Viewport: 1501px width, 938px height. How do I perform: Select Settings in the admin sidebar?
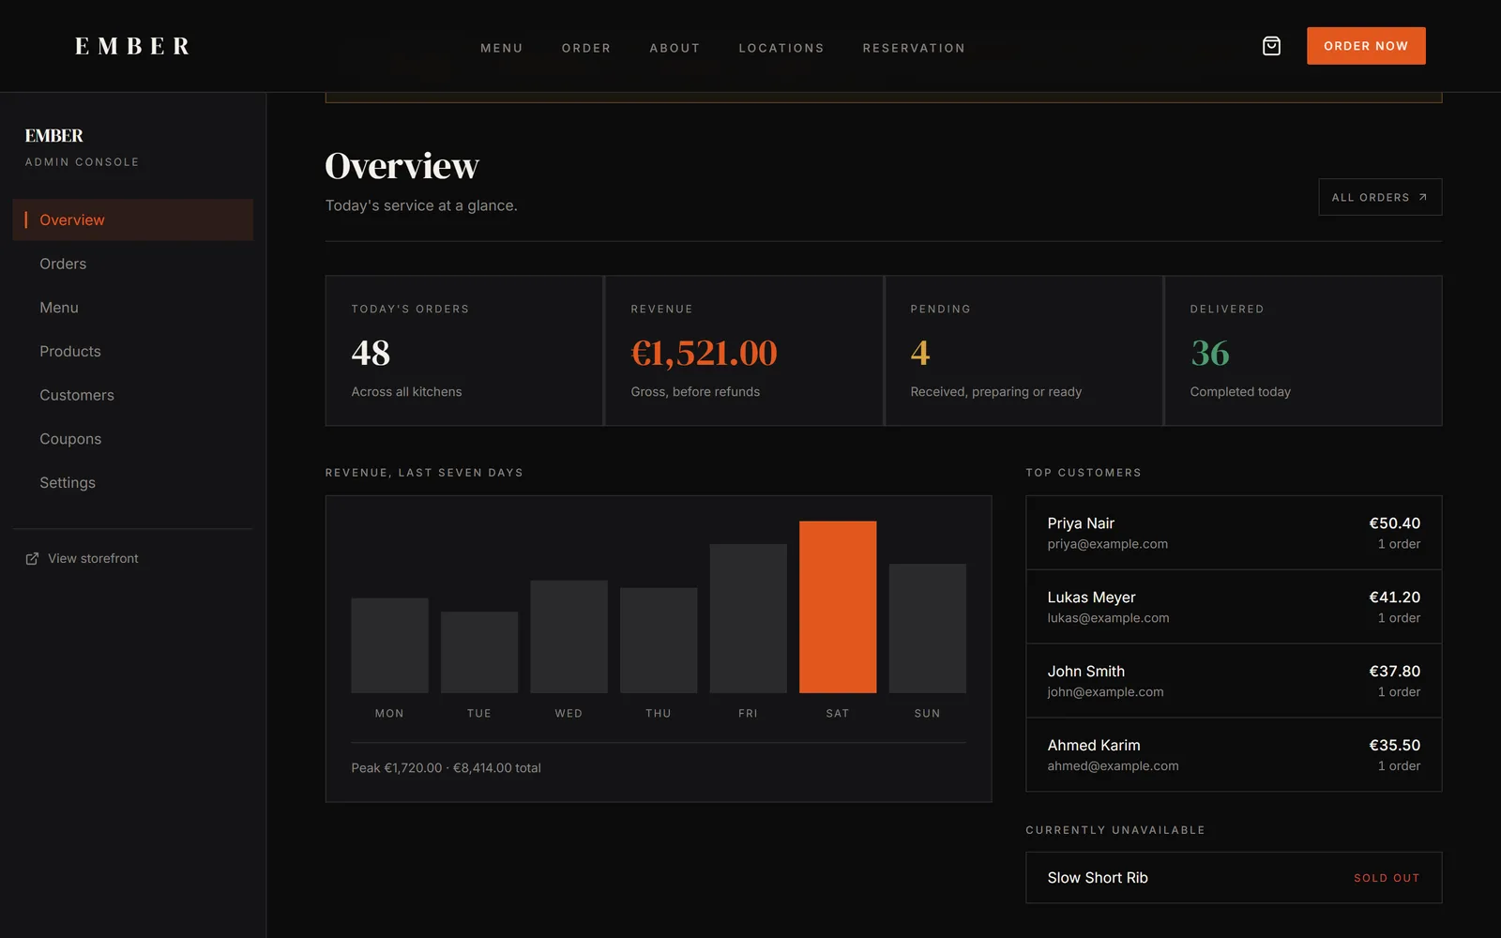click(x=133, y=482)
